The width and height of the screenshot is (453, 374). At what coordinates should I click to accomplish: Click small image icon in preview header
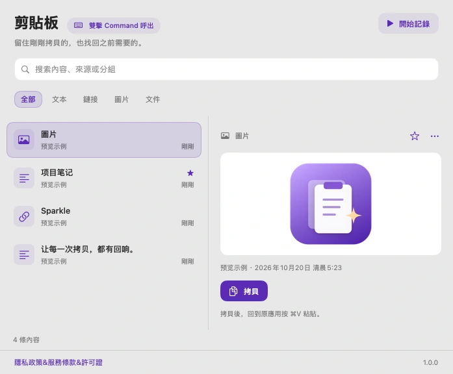pyautogui.click(x=225, y=136)
